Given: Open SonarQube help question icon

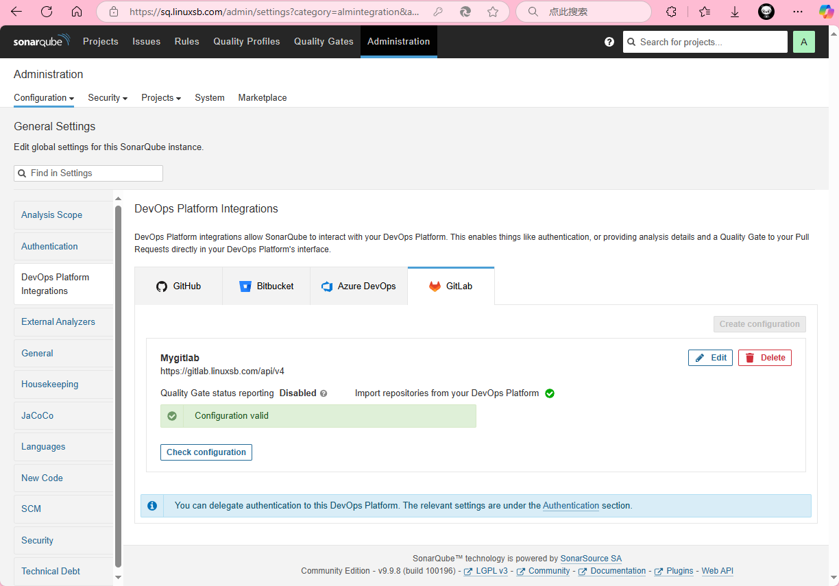Looking at the screenshot, I should [x=609, y=42].
